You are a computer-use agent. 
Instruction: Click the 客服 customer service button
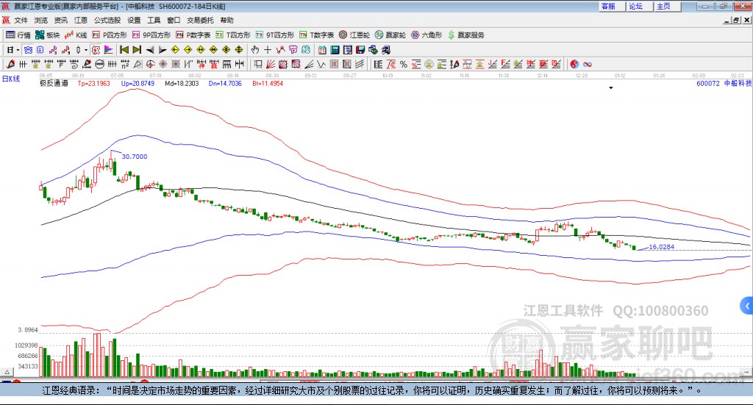coord(612,6)
